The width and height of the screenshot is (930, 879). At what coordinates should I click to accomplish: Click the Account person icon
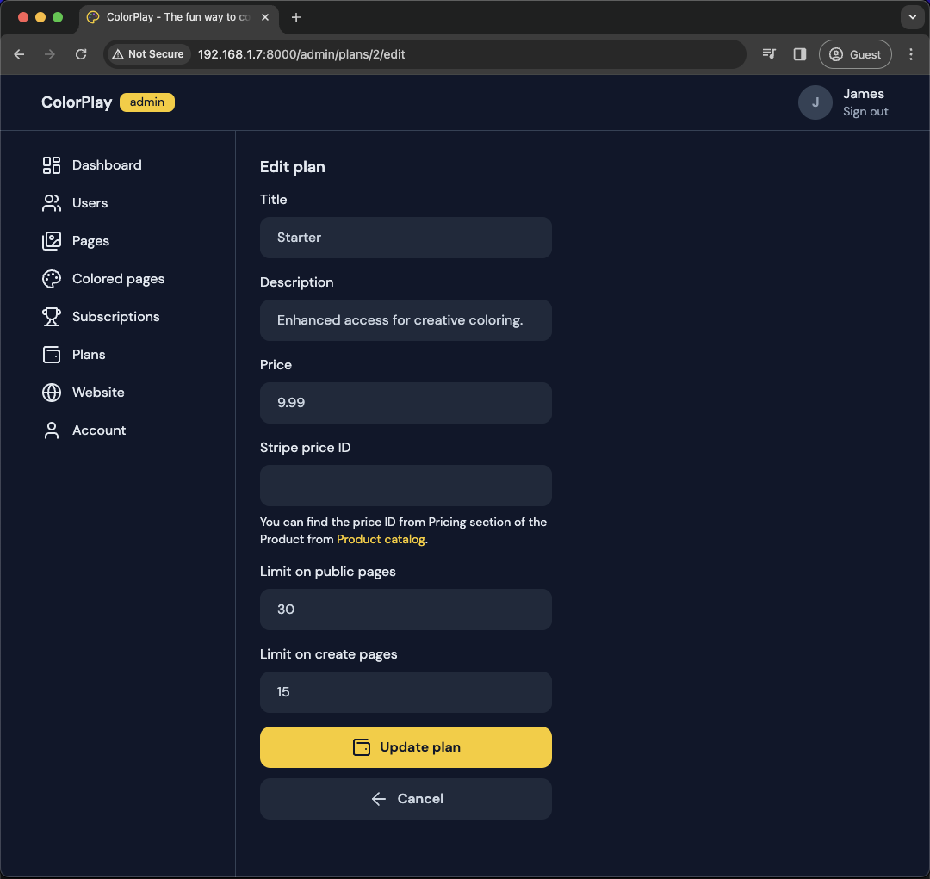[x=52, y=430]
